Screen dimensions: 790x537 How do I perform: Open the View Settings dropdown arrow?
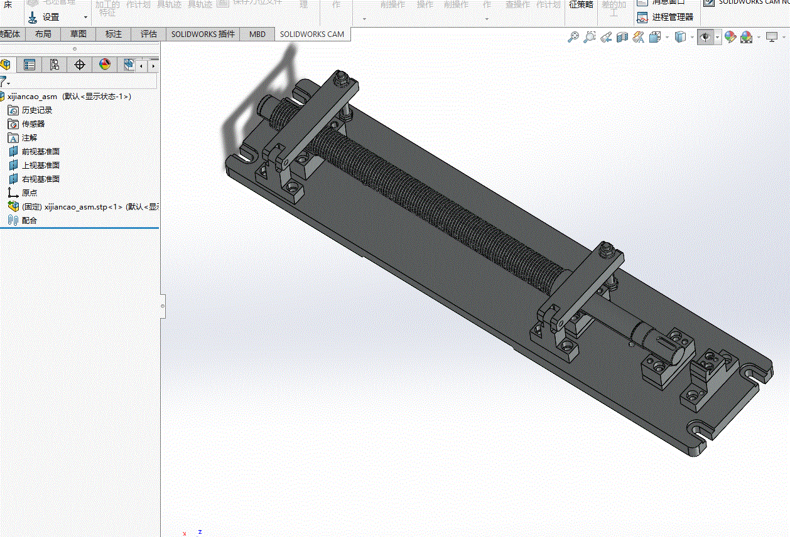(784, 38)
